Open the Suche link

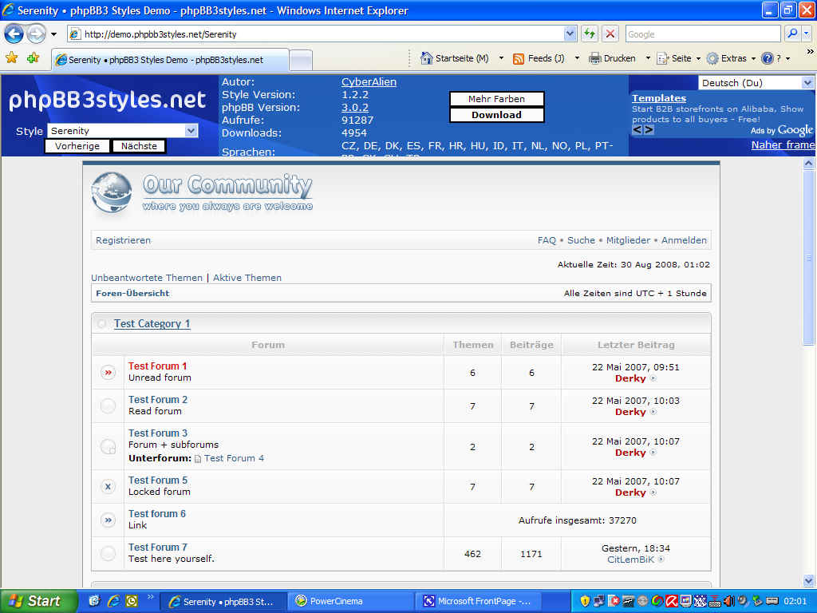click(581, 240)
